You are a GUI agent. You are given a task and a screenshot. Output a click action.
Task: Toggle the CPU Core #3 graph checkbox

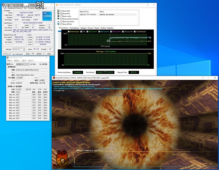(111, 32)
